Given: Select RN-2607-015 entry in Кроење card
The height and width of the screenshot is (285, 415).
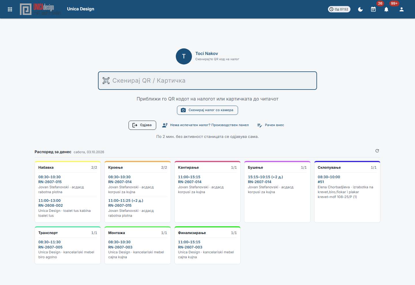Looking at the screenshot, I should tap(120, 206).
